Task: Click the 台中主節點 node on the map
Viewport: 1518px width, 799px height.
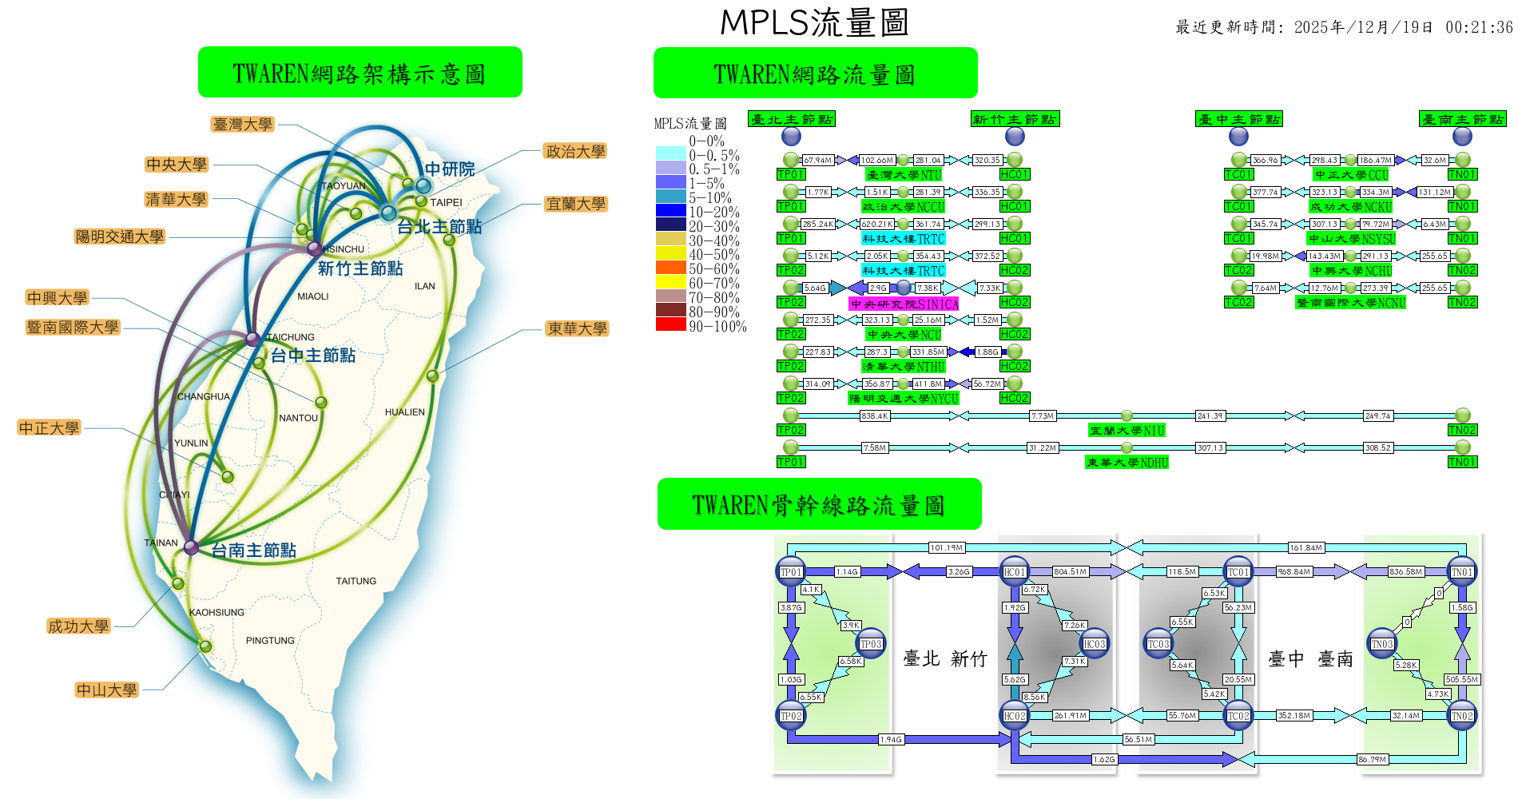Action: [x=252, y=339]
